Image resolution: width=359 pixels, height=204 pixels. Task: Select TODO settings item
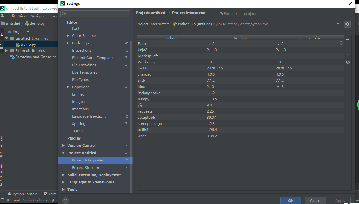[77, 131]
